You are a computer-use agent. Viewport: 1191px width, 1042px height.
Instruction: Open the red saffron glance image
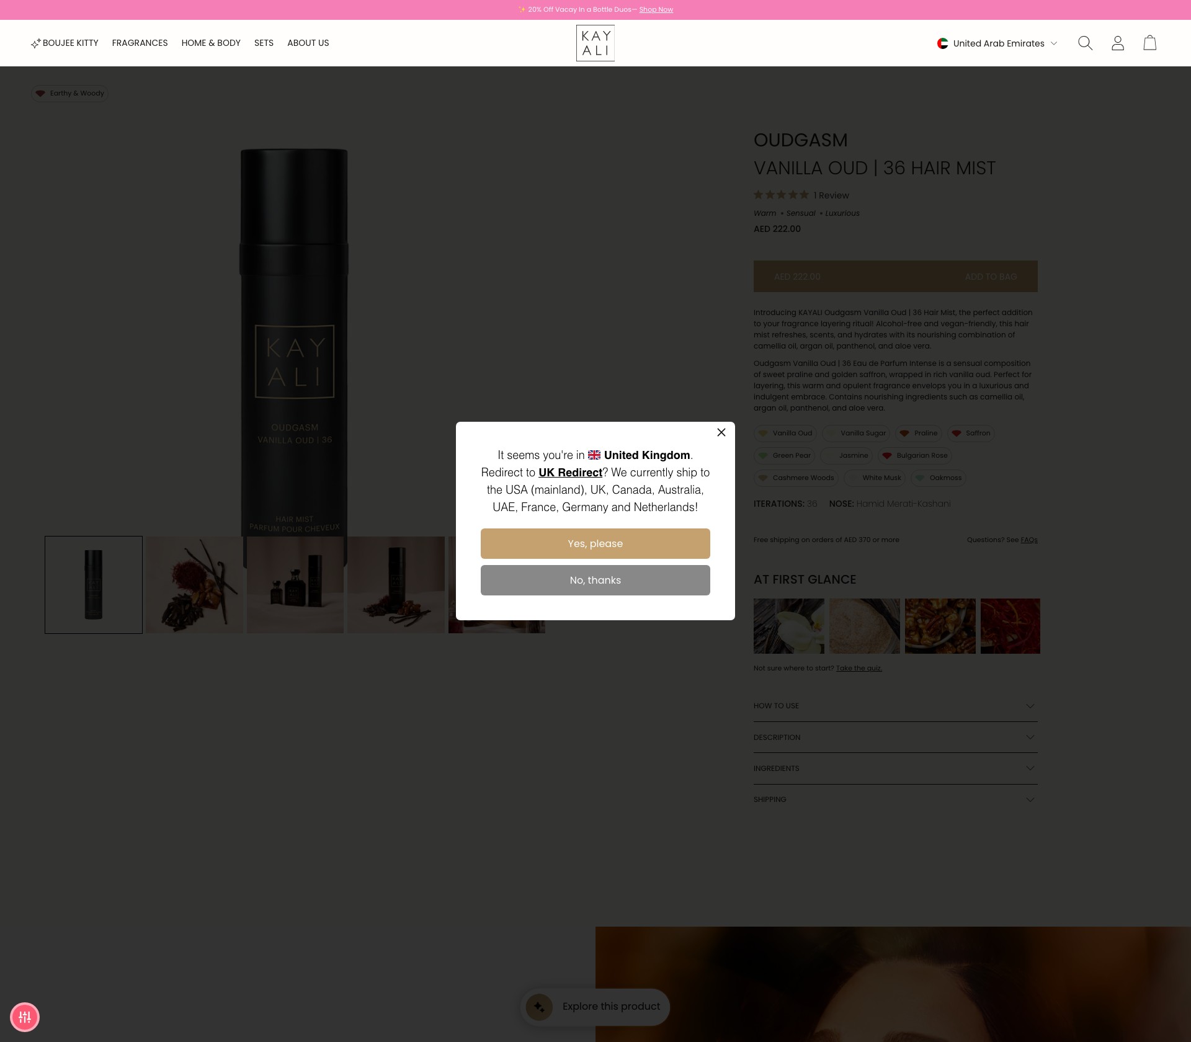point(1010,626)
